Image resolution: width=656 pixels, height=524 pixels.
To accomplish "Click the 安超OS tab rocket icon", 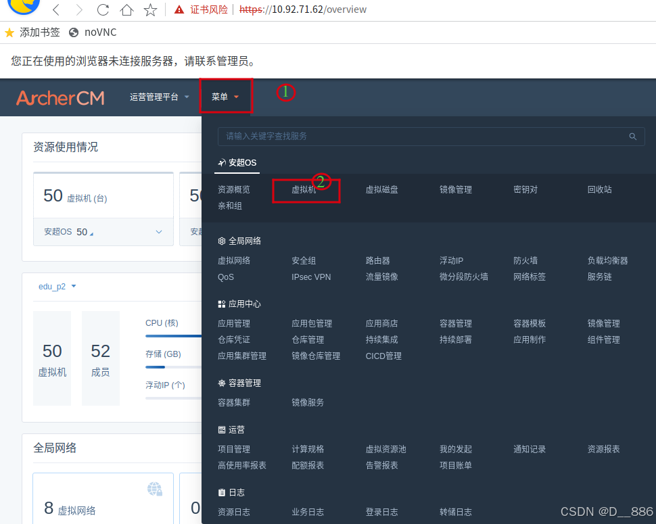I will click(x=222, y=163).
